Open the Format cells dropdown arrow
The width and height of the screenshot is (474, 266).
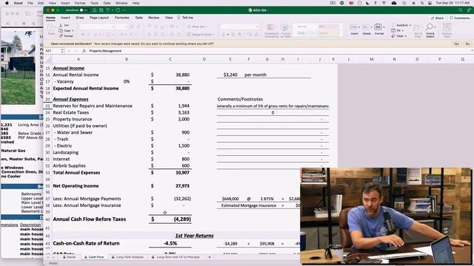tap(384, 27)
